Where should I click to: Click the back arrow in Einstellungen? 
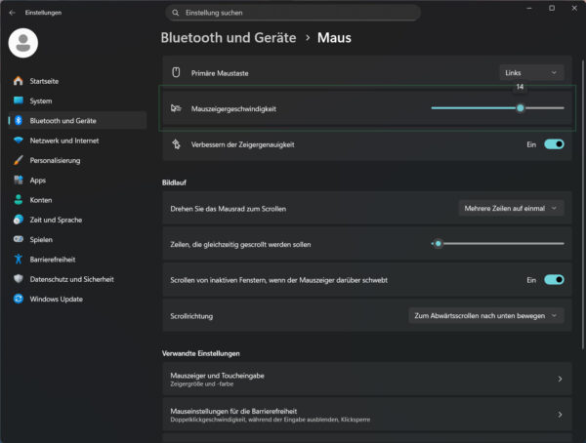(x=12, y=13)
